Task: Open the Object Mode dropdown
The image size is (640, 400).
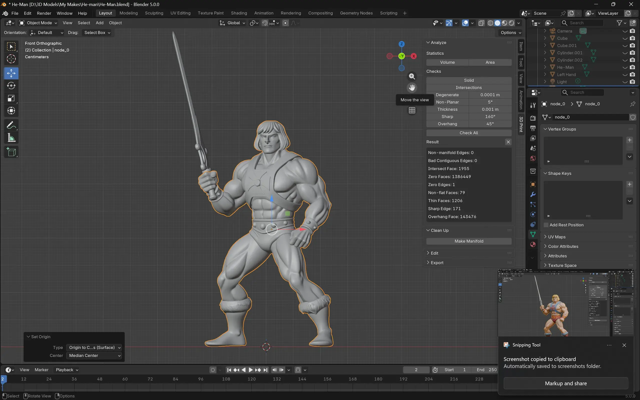Action: (x=38, y=23)
